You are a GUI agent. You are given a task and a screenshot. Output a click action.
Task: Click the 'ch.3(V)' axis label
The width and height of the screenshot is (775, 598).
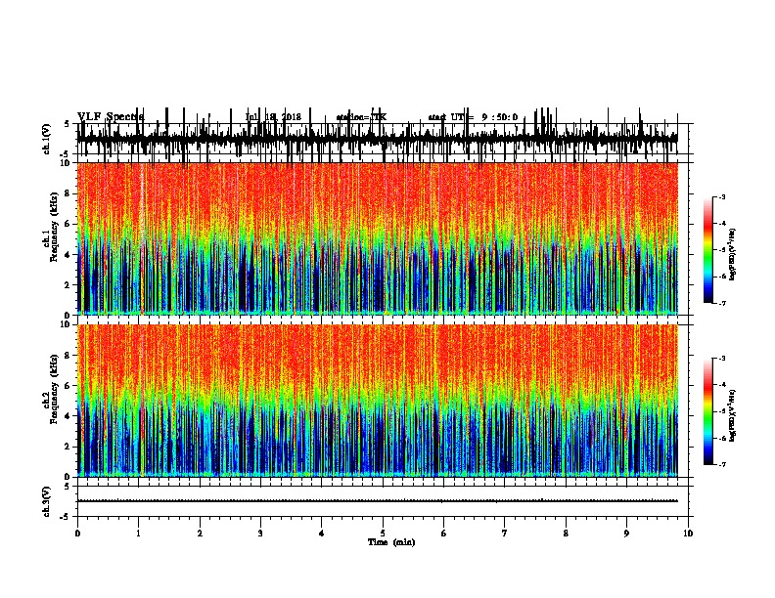click(47, 501)
